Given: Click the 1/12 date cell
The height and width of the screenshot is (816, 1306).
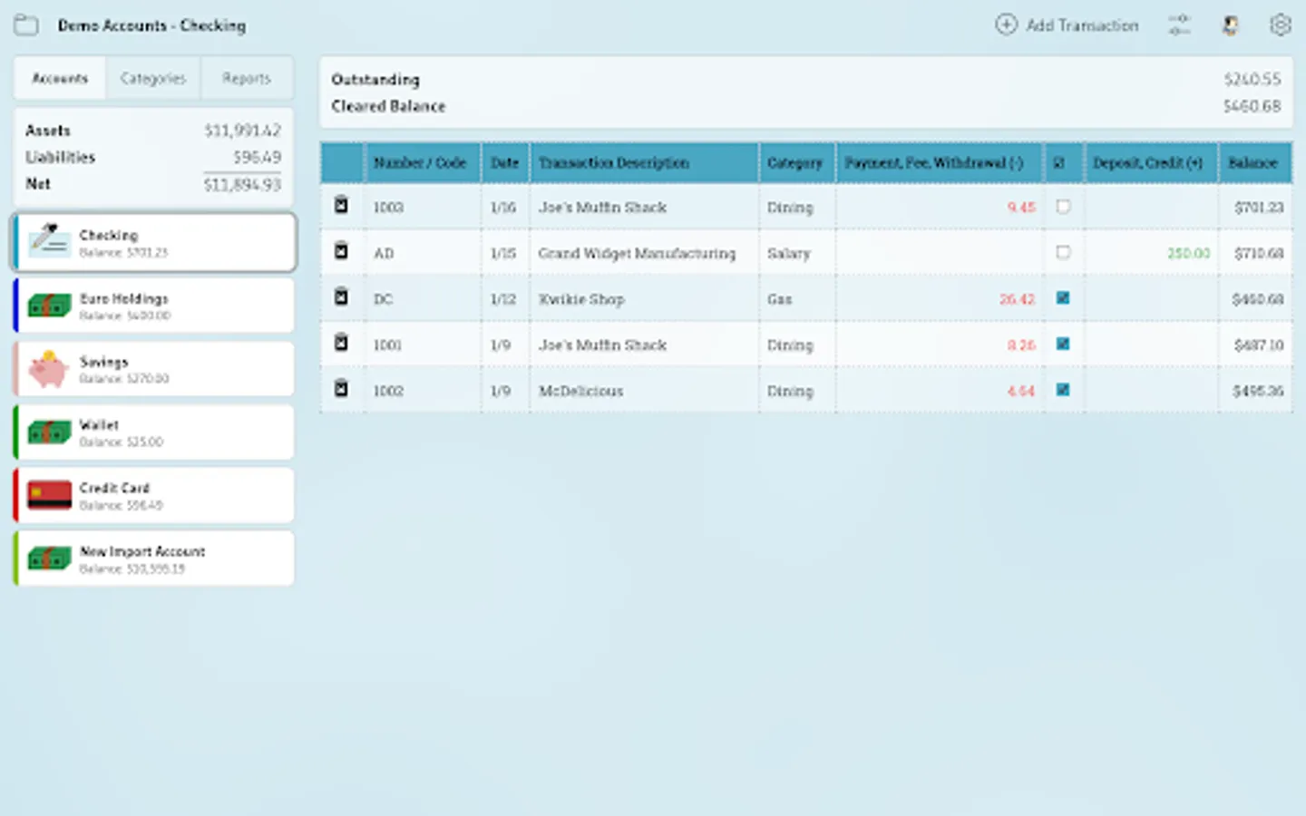Looking at the screenshot, I should pyautogui.click(x=505, y=299).
